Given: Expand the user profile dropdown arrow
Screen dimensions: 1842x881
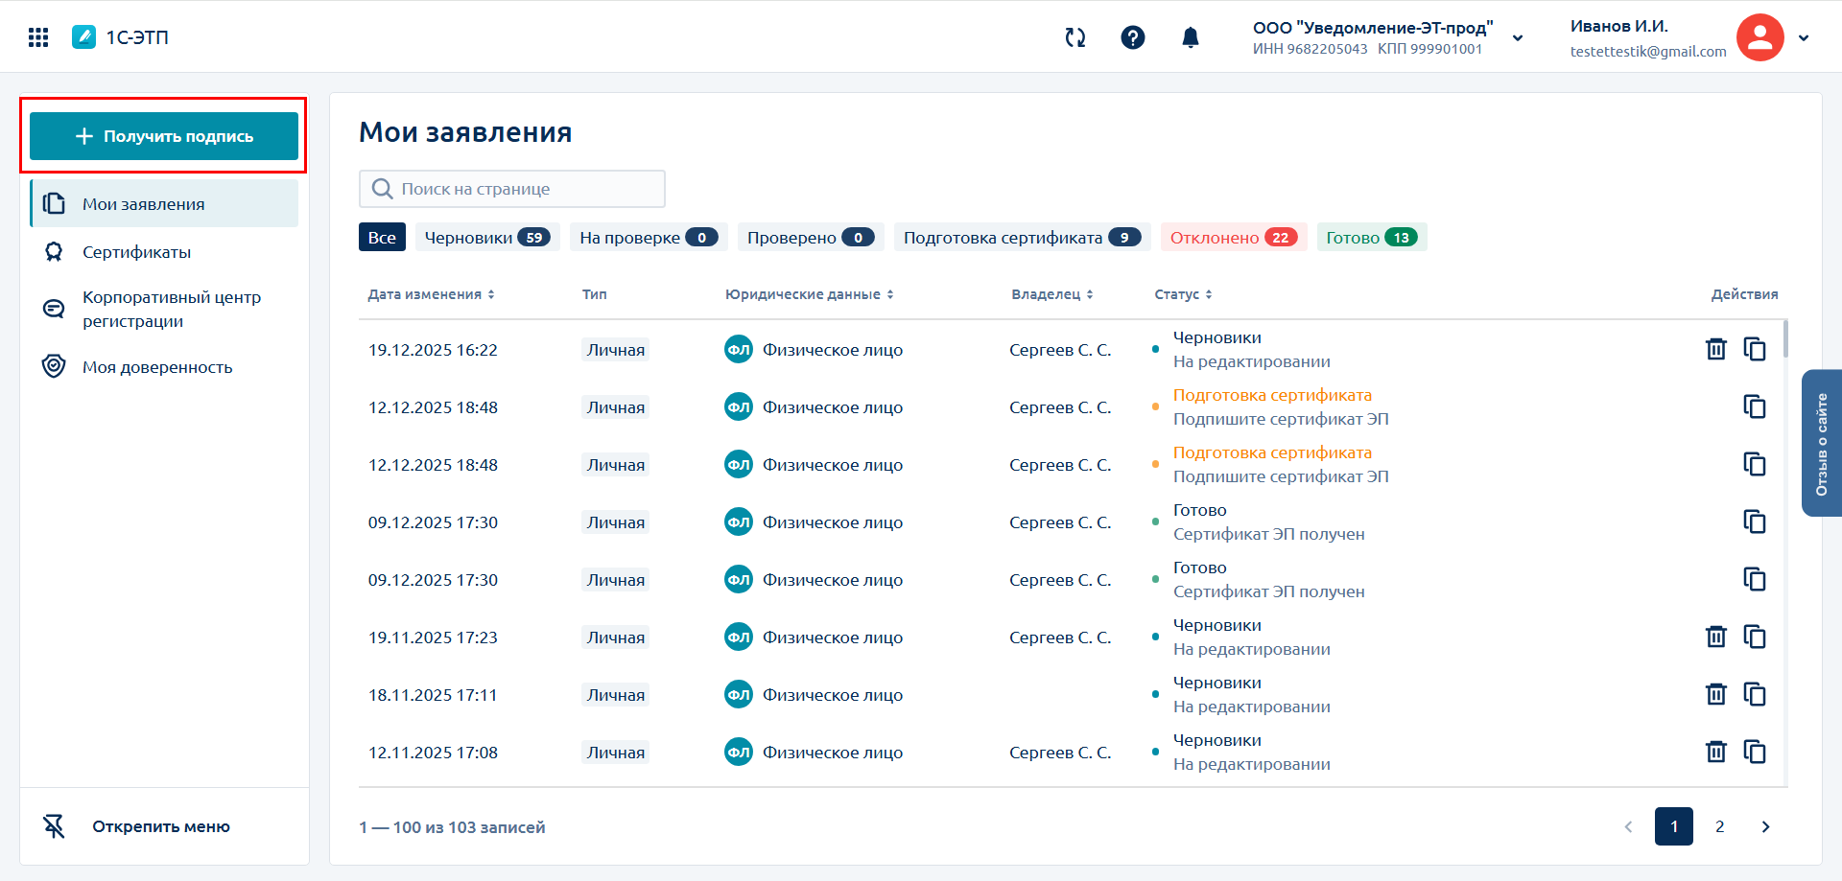Looking at the screenshot, I should point(1804,38).
